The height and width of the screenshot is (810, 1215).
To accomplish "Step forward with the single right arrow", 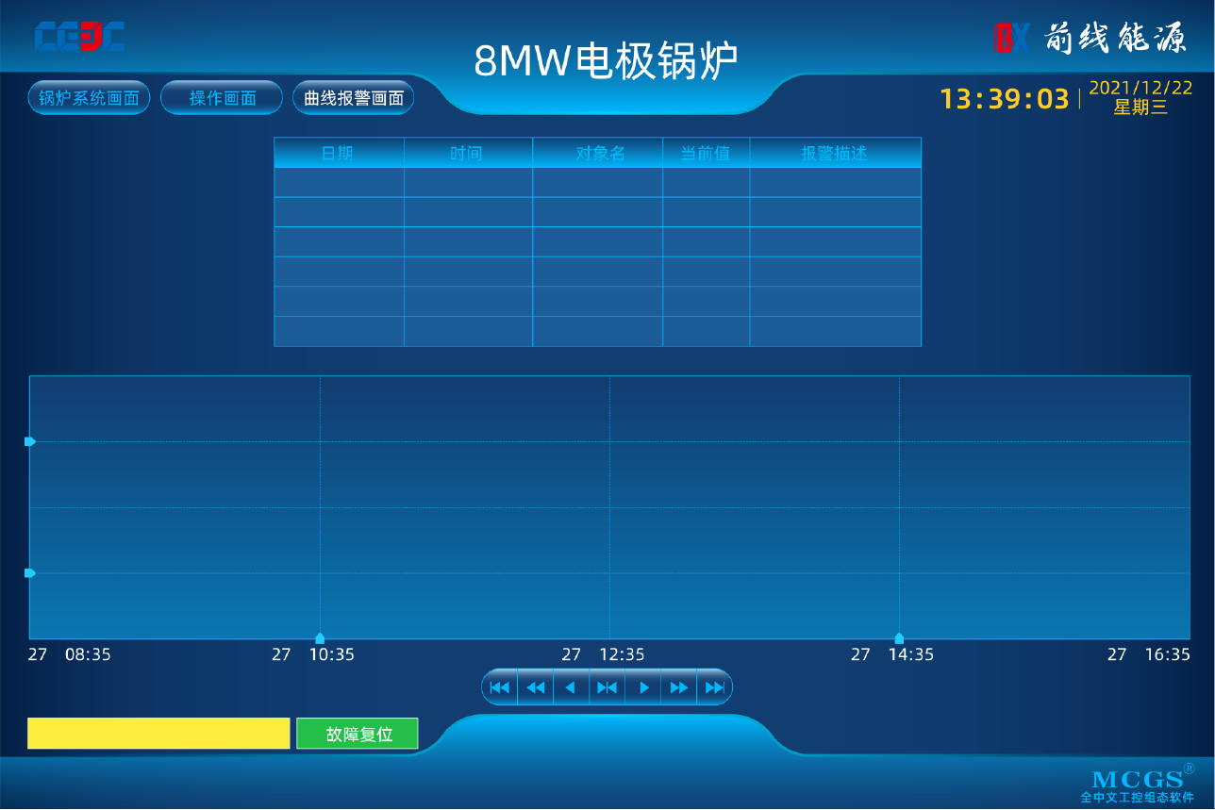I will pos(643,687).
